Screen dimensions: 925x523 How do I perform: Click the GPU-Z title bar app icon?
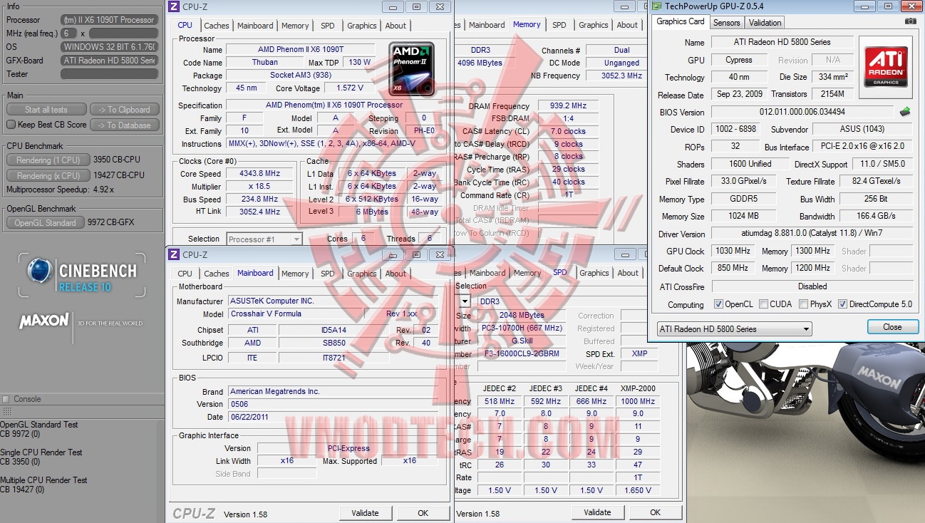click(656, 6)
